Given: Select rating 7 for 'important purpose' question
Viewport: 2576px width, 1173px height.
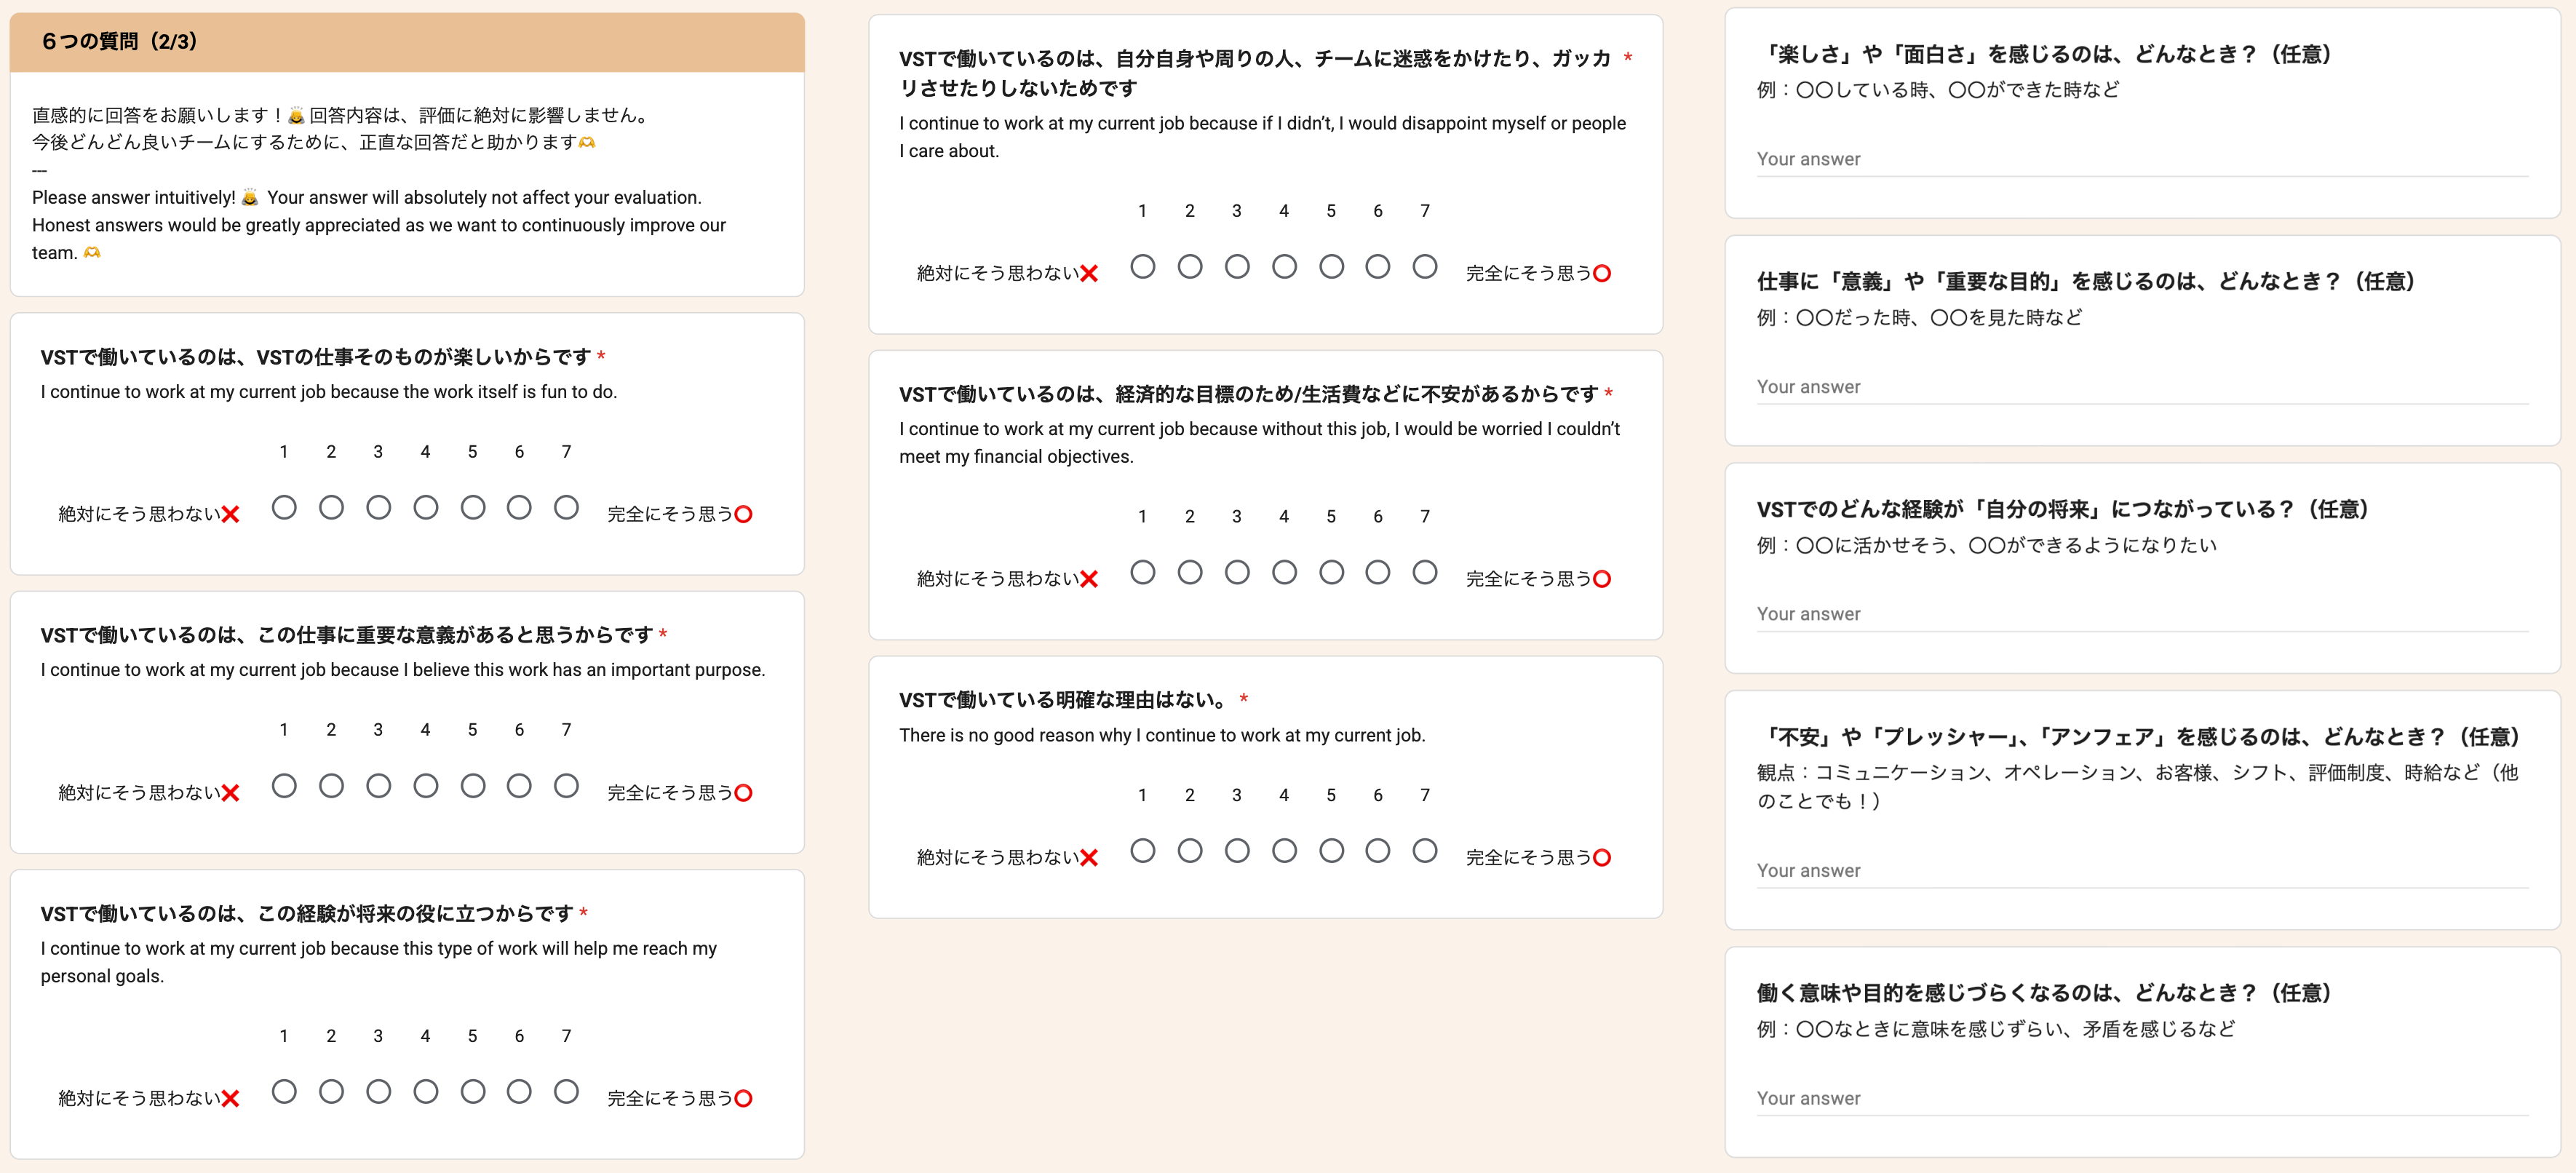Looking at the screenshot, I should coord(566,786).
